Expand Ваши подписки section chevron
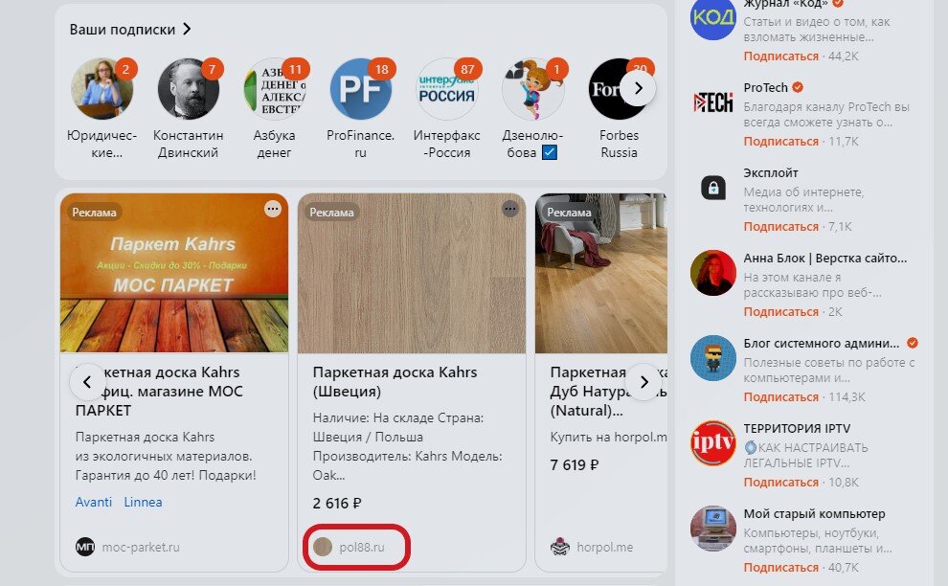The width and height of the screenshot is (948, 586). [187, 29]
